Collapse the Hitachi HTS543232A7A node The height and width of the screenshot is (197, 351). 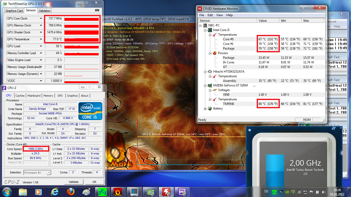[205, 72]
